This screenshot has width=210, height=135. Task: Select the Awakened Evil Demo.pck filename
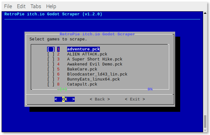click(x=95, y=64)
